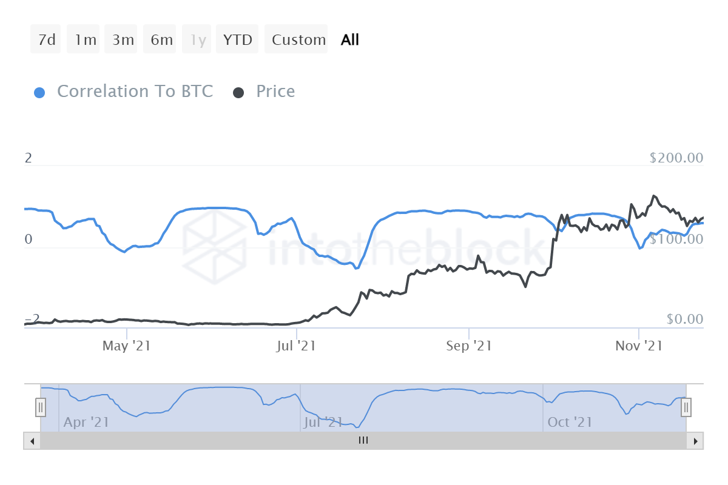Click the disabled 1y range option
728x485 pixels.
198,40
